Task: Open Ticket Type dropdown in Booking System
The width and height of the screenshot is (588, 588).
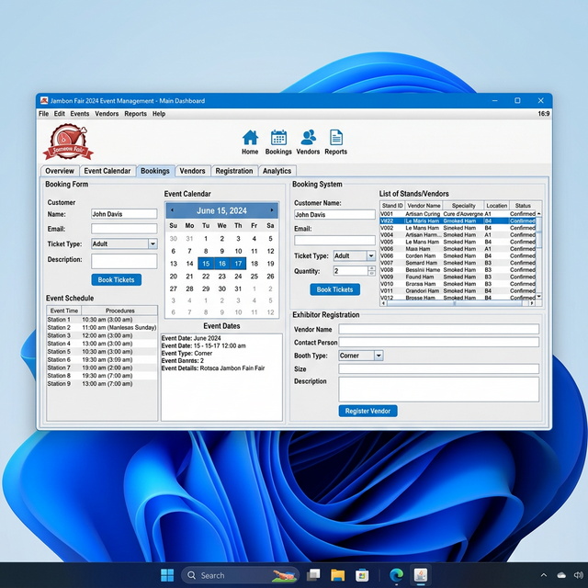Action: click(x=371, y=256)
